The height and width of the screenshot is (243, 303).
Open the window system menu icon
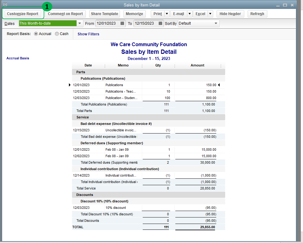[5, 5]
